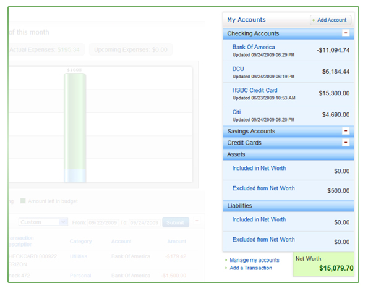Open the Bank Of America account
The image size is (368, 291).
coord(254,47)
